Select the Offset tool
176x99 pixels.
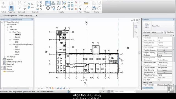(x=53, y=3)
